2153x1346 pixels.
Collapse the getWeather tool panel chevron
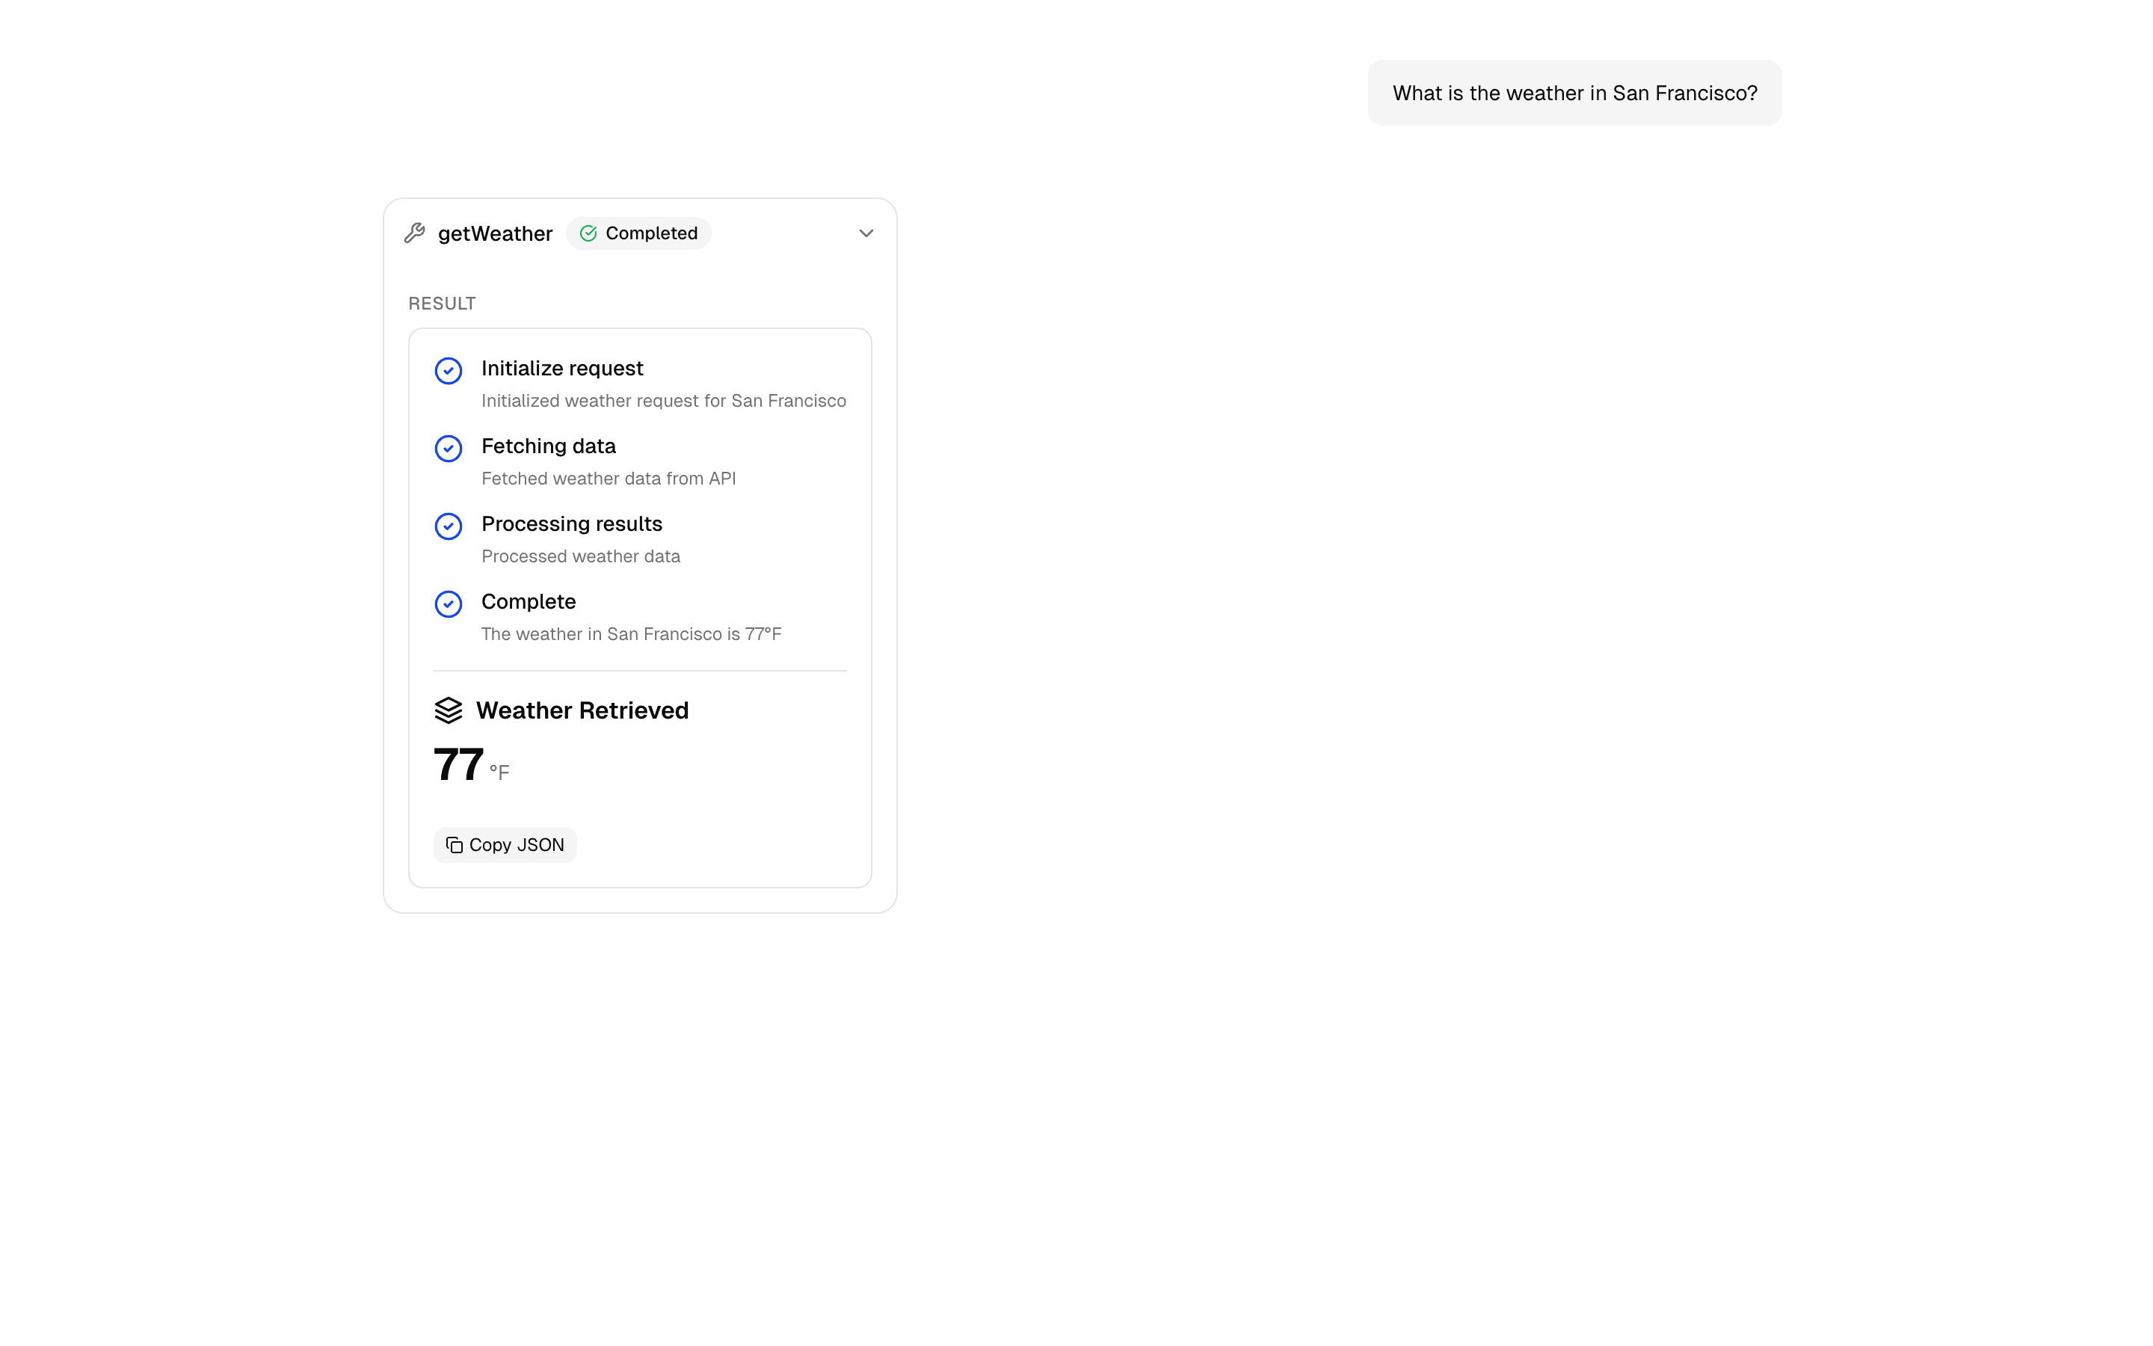coord(866,233)
